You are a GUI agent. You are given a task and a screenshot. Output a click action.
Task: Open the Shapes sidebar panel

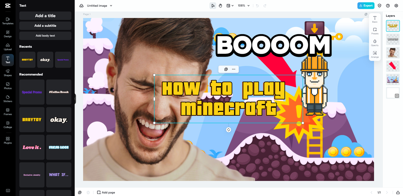(8, 73)
